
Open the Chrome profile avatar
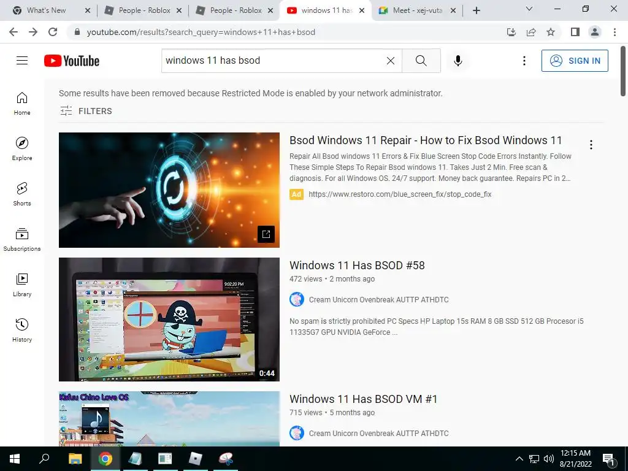pyautogui.click(x=595, y=32)
